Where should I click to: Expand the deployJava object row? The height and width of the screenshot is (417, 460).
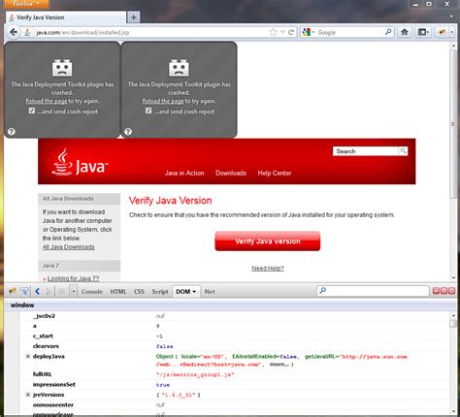(x=28, y=356)
